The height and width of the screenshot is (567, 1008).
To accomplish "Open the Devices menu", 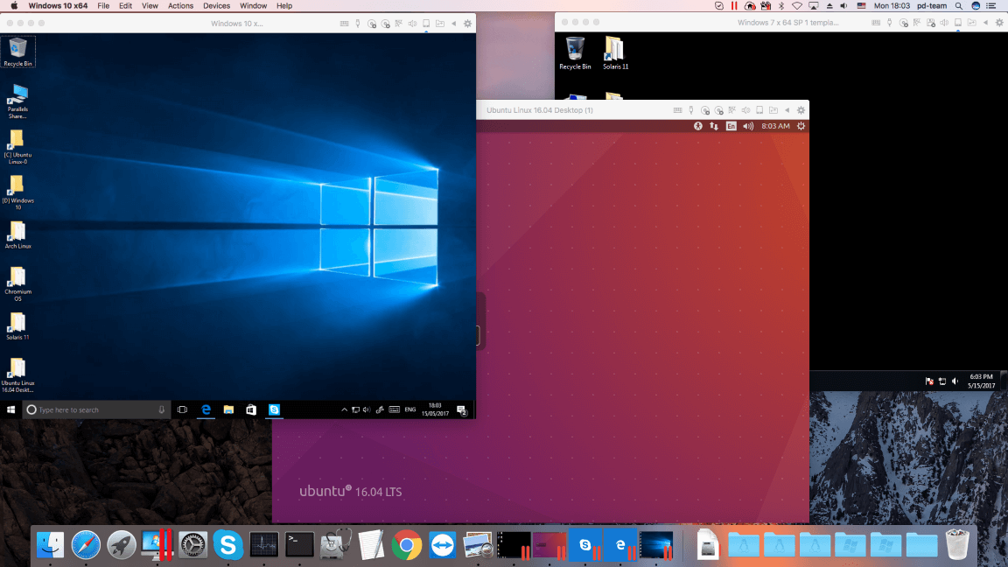I will click(217, 6).
